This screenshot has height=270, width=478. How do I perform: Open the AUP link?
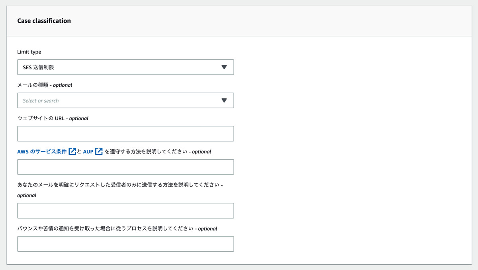pyautogui.click(x=88, y=151)
